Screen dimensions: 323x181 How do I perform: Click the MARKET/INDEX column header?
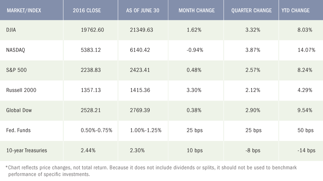[x=24, y=10]
